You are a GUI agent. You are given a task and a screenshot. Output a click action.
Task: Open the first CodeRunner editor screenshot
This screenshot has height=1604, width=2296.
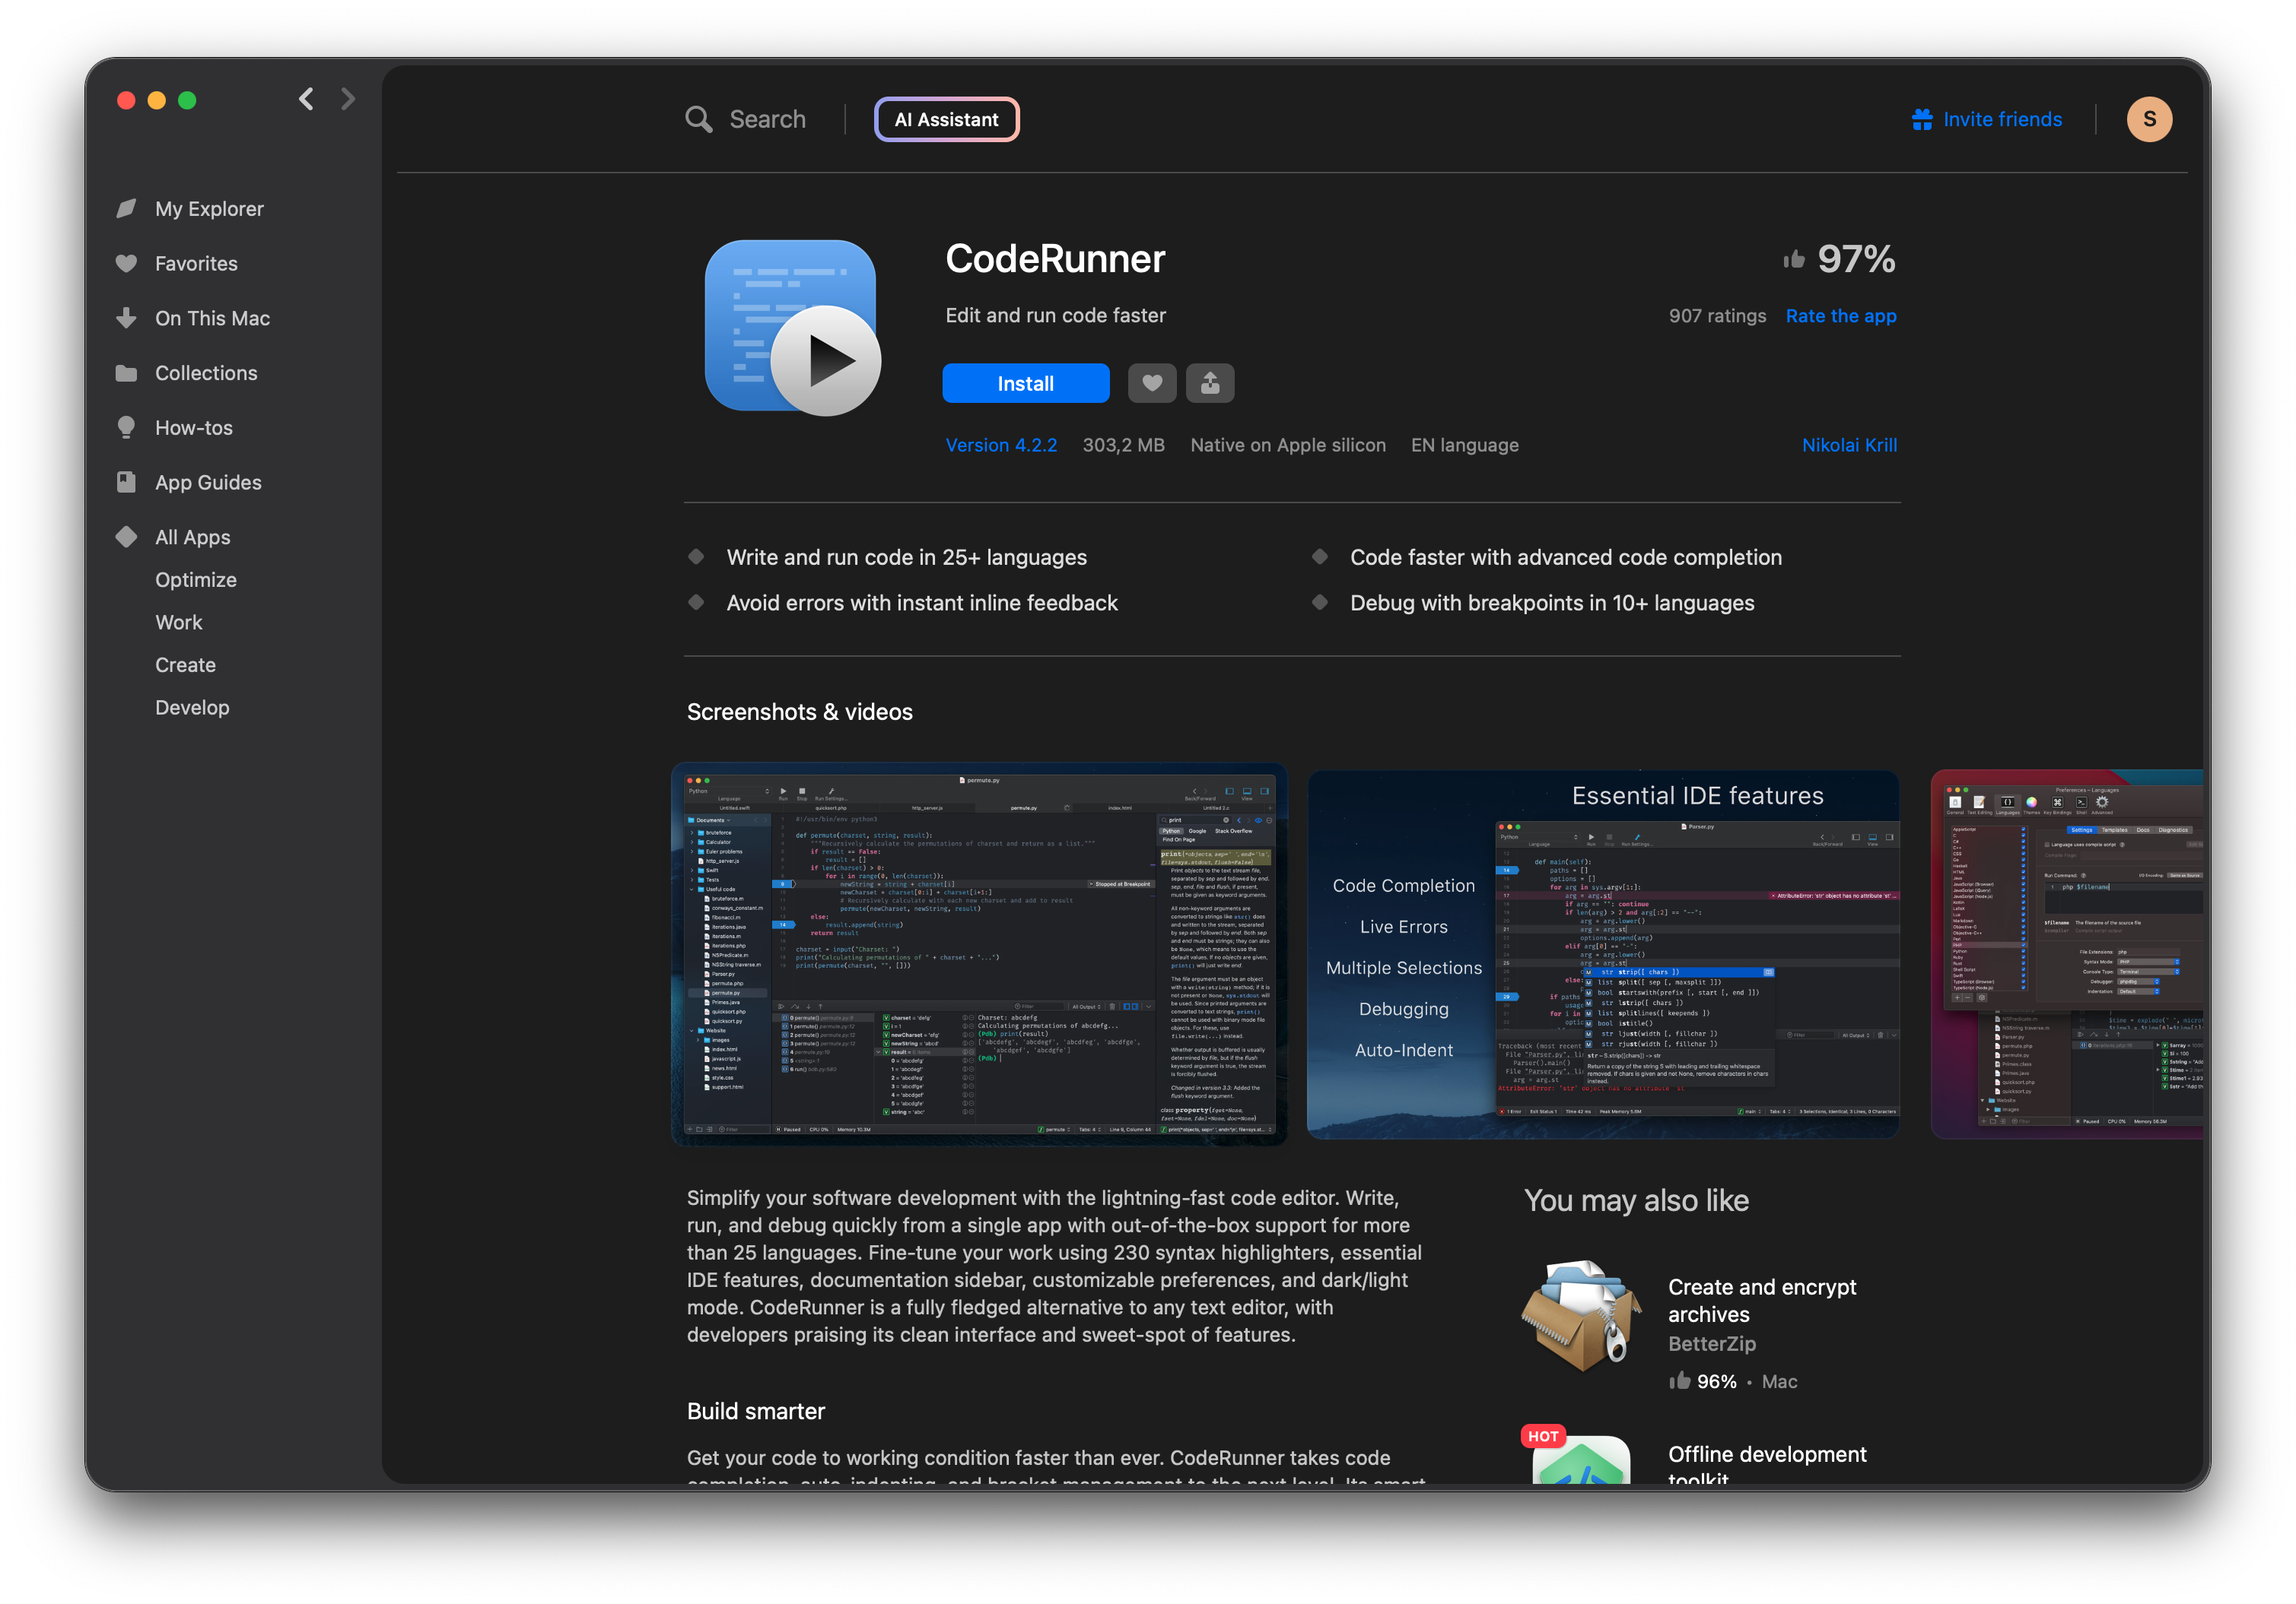pos(979,954)
